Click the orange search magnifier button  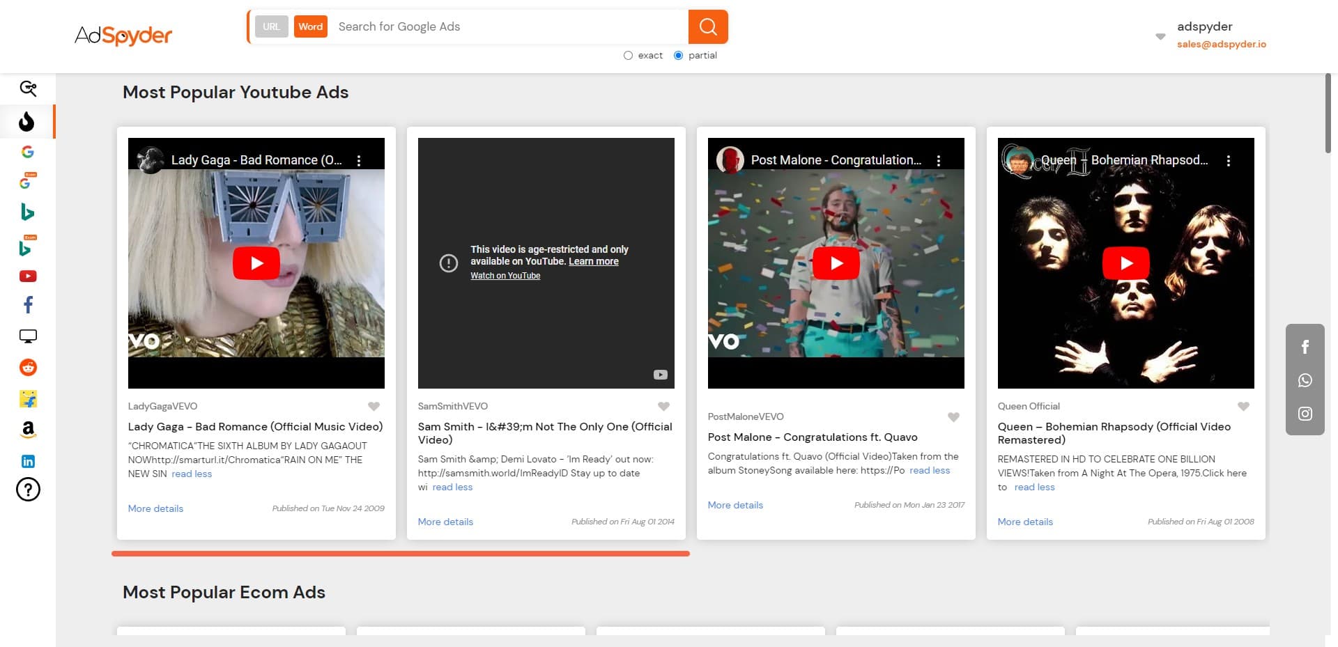pyautogui.click(x=708, y=27)
